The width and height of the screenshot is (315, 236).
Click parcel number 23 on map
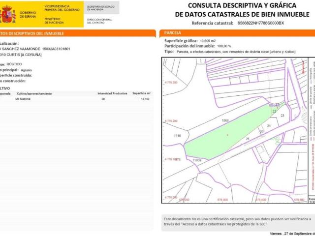282,116
